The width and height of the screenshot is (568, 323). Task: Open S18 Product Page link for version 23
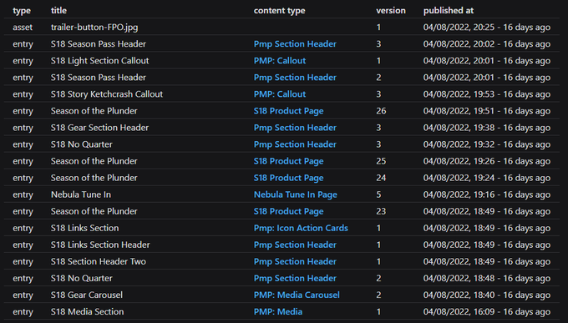pyautogui.click(x=288, y=211)
